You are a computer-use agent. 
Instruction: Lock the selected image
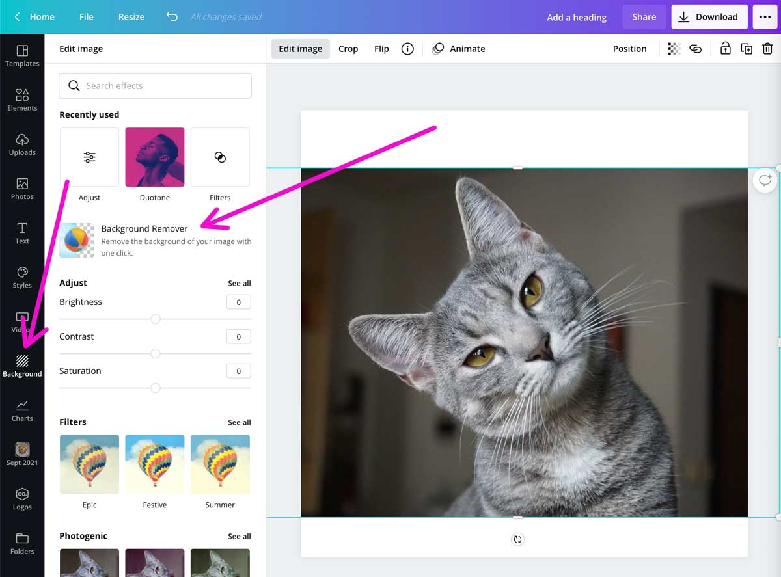tap(726, 49)
